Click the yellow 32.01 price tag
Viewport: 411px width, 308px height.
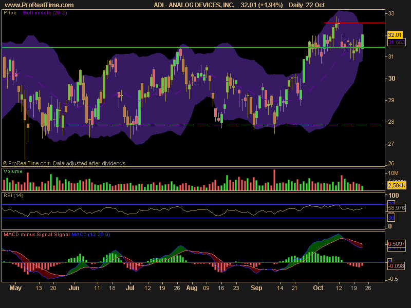pos(395,35)
